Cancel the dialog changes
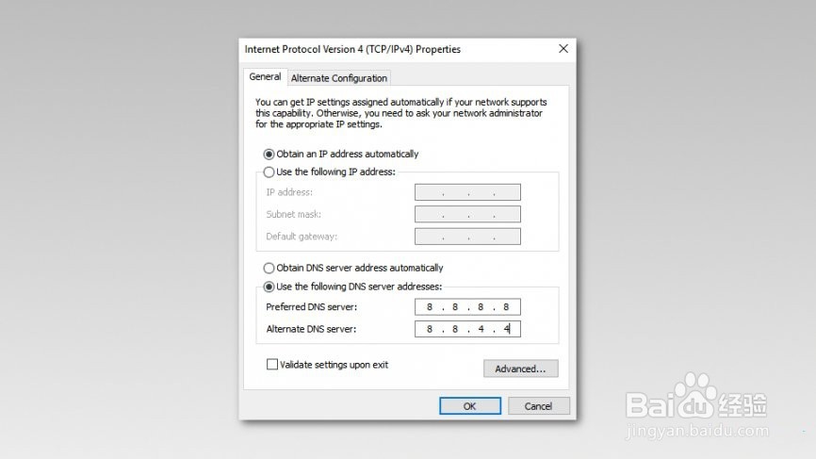Image resolution: width=816 pixels, height=459 pixels. 539,406
